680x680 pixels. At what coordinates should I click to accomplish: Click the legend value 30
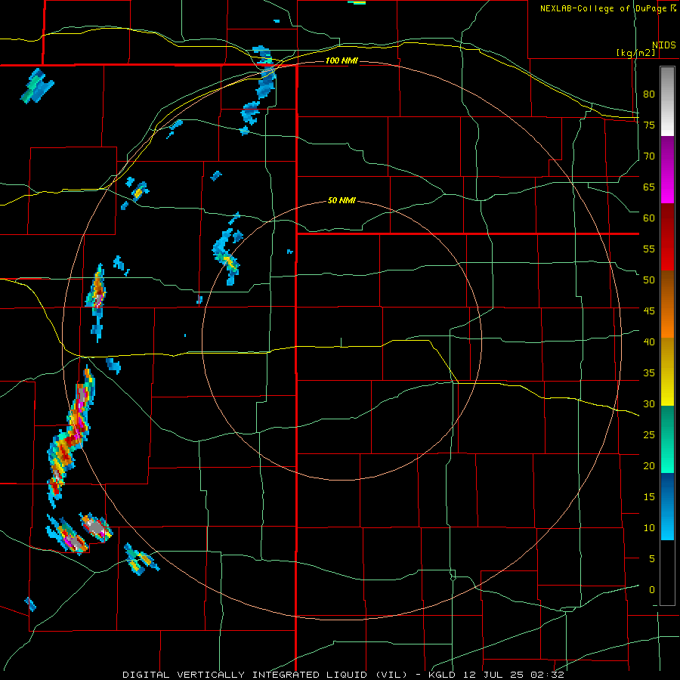pos(649,403)
